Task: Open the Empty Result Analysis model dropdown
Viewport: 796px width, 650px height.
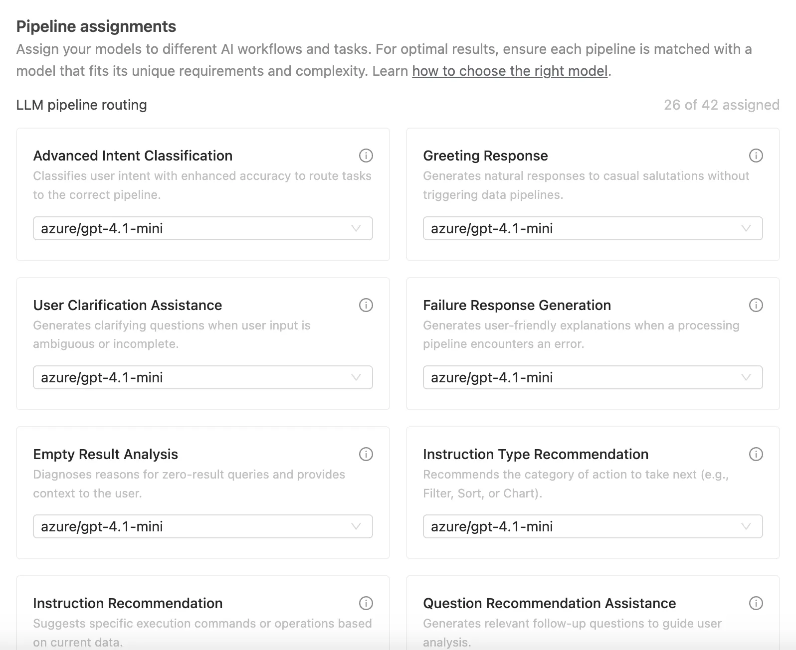Action: [202, 526]
